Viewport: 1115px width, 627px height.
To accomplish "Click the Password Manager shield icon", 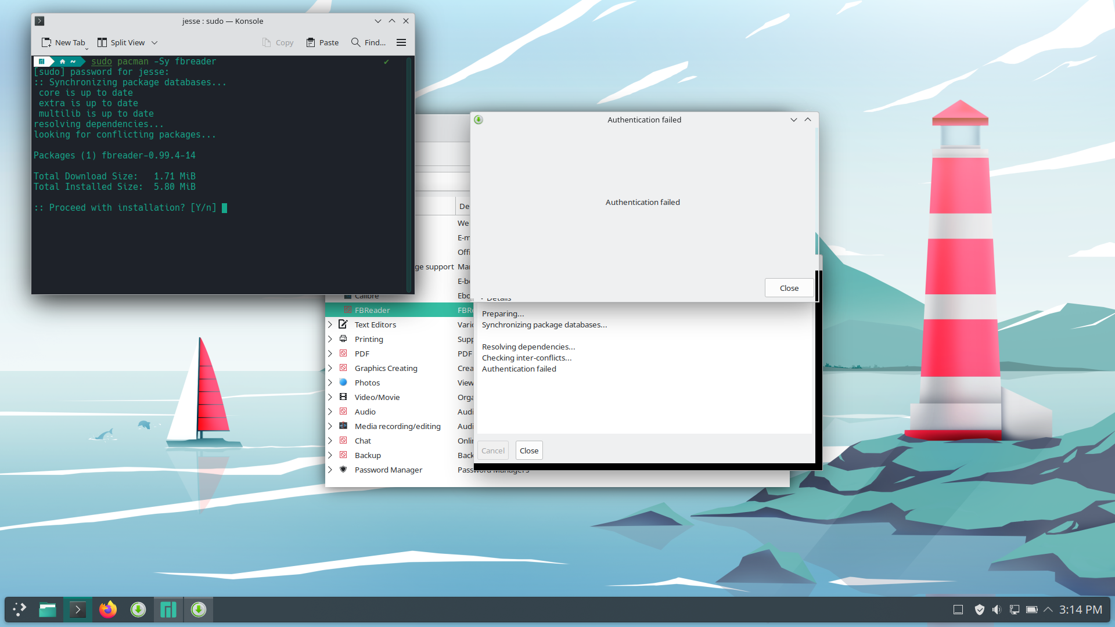I will tap(343, 469).
